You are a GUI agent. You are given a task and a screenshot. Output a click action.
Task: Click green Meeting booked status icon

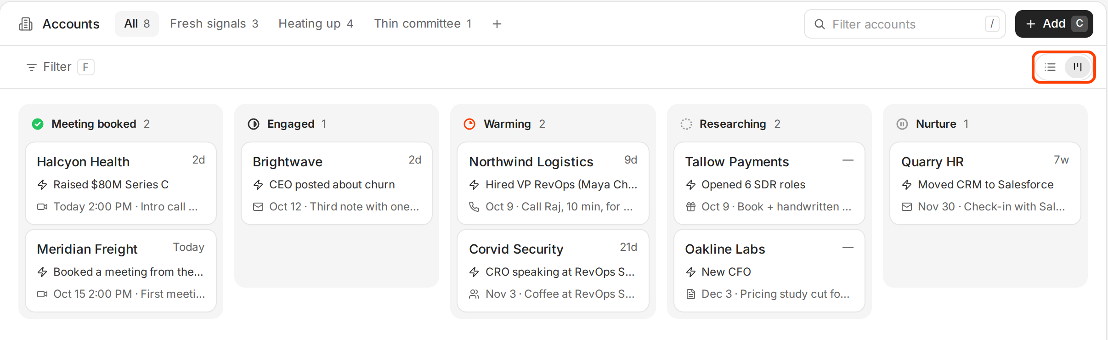[38, 124]
